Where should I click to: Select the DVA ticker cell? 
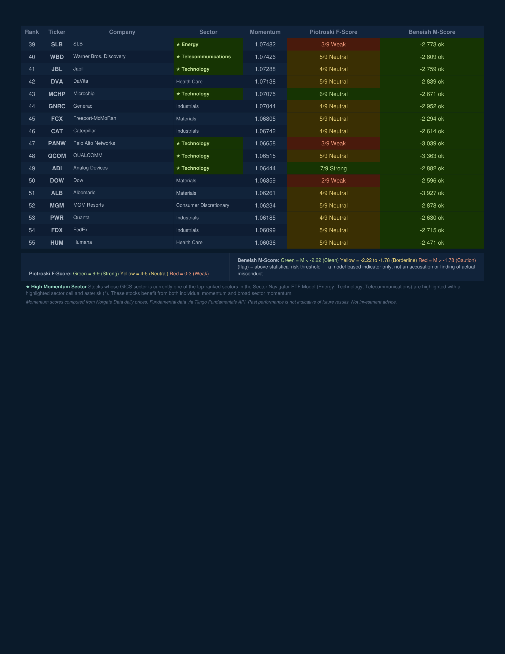57,81
